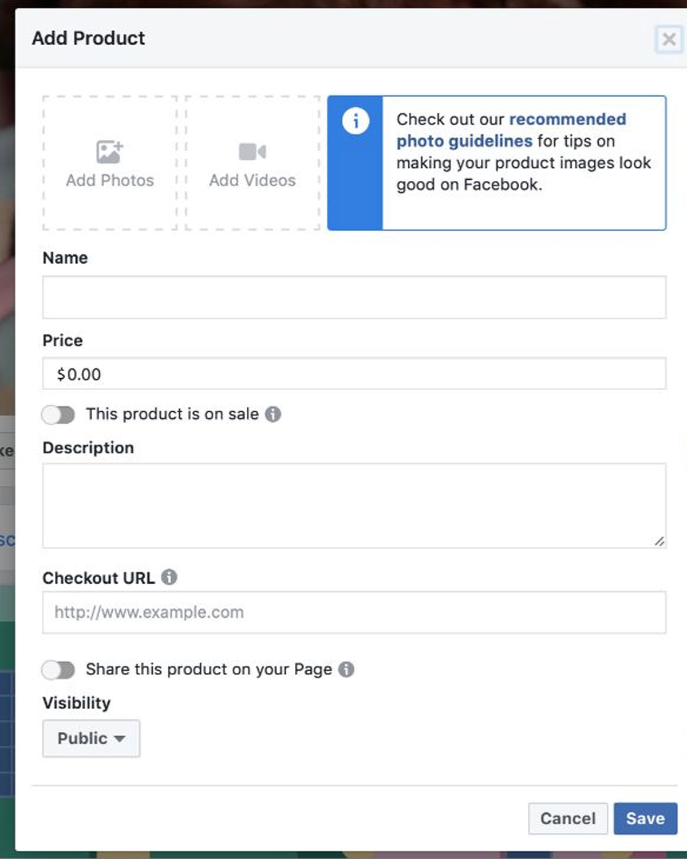The width and height of the screenshot is (687, 859).
Task: Click the Public dropdown arrow
Action: coord(120,739)
